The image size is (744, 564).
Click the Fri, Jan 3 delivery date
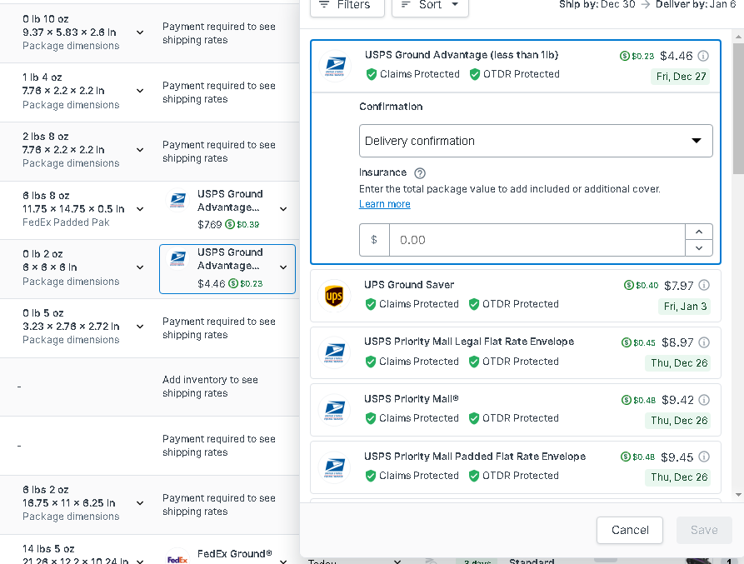click(x=685, y=307)
